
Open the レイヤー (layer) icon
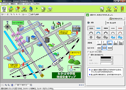pyautogui.click(x=50, y=9)
